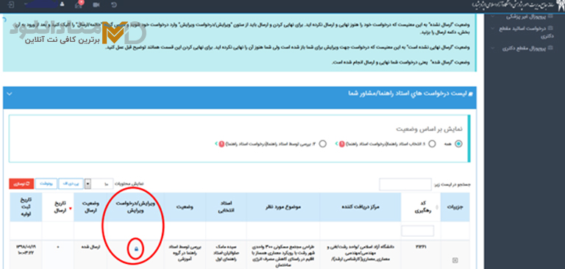
Task: Click the video camera icon in top bar
Action: point(96,5)
